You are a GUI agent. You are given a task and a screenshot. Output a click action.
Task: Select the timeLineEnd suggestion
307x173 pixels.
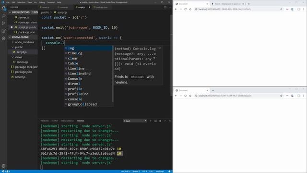[x=88, y=74]
